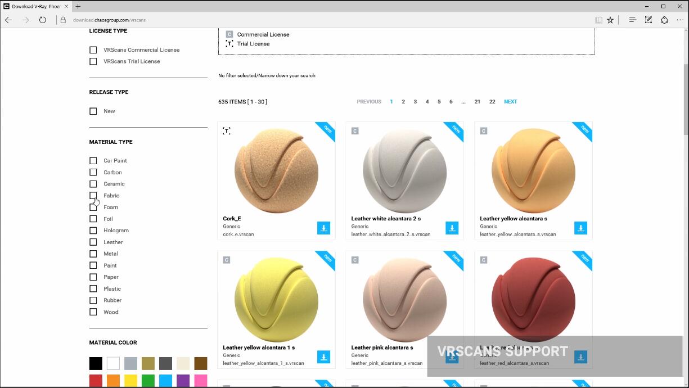This screenshot has height=388, width=689.
Task: Download Leather yellow alcantara 1 s
Action: coord(323,357)
